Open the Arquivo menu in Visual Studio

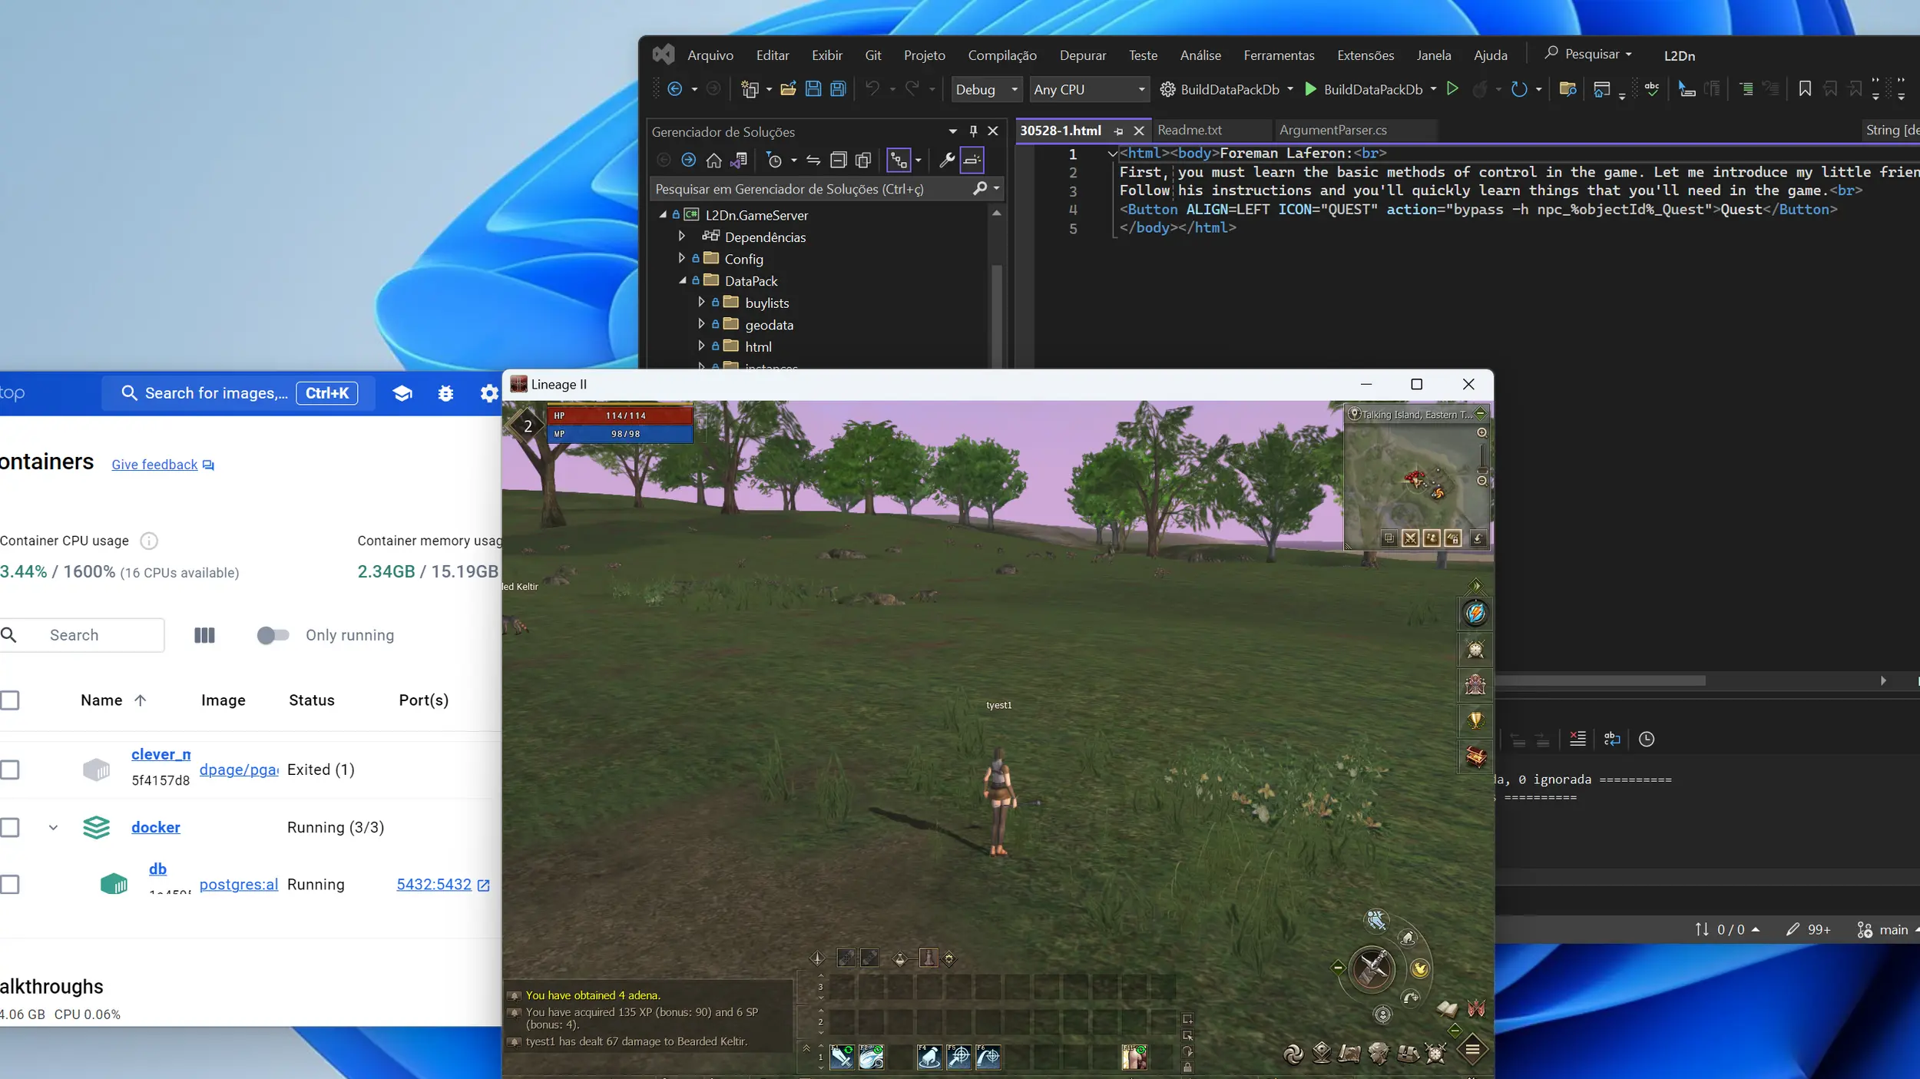point(710,55)
